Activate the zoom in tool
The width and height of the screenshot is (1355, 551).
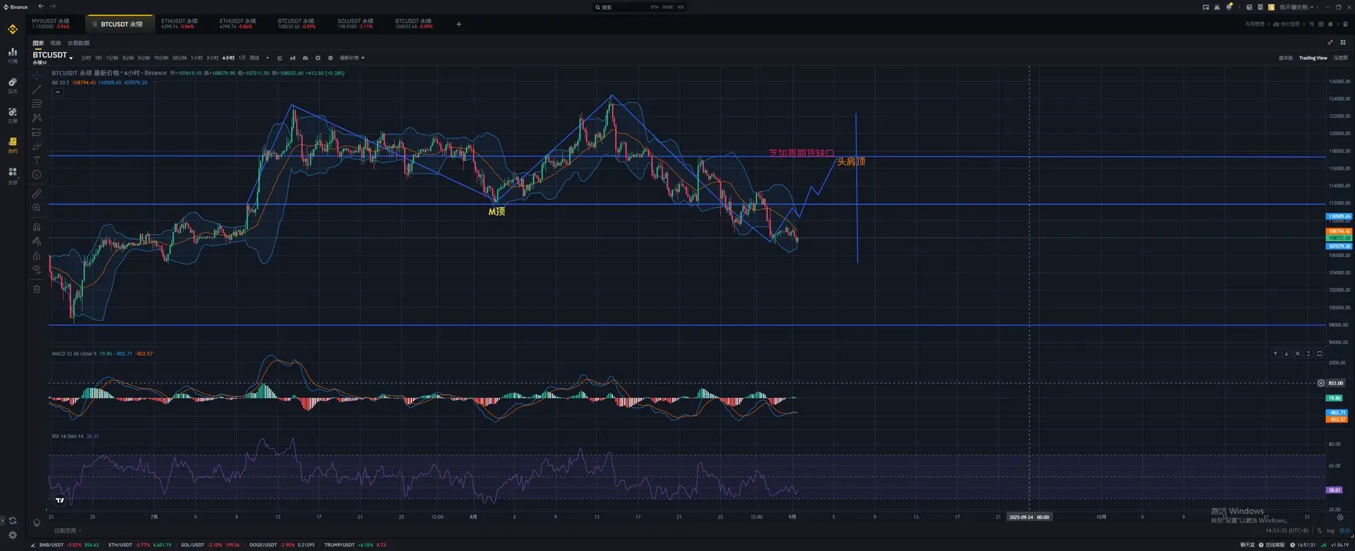click(x=37, y=208)
